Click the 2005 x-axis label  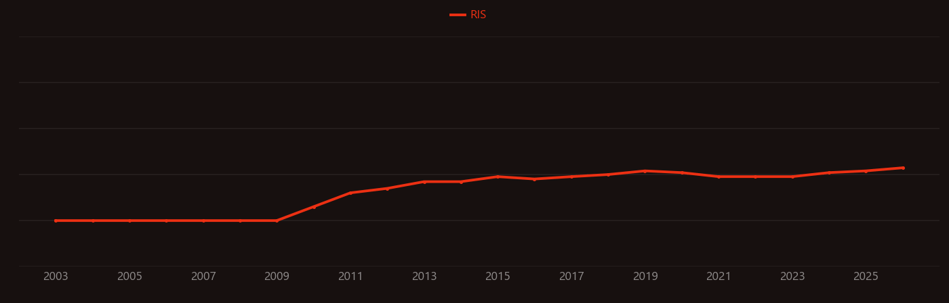pos(129,277)
